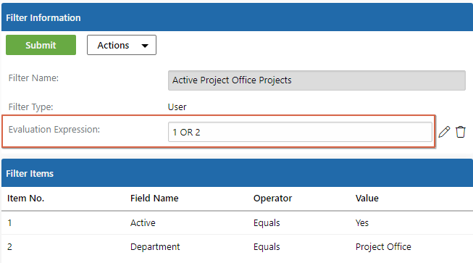Select the Field Name column header
473x263 pixels.
click(x=154, y=198)
